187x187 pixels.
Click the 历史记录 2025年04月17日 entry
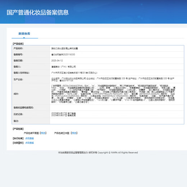click(64, 113)
